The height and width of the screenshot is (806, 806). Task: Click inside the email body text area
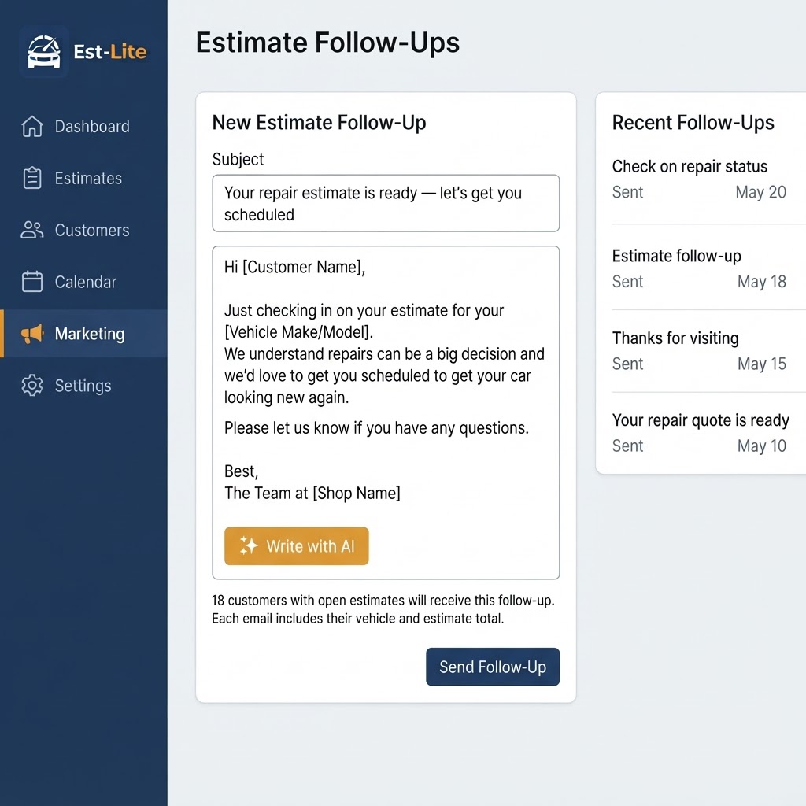point(386,412)
